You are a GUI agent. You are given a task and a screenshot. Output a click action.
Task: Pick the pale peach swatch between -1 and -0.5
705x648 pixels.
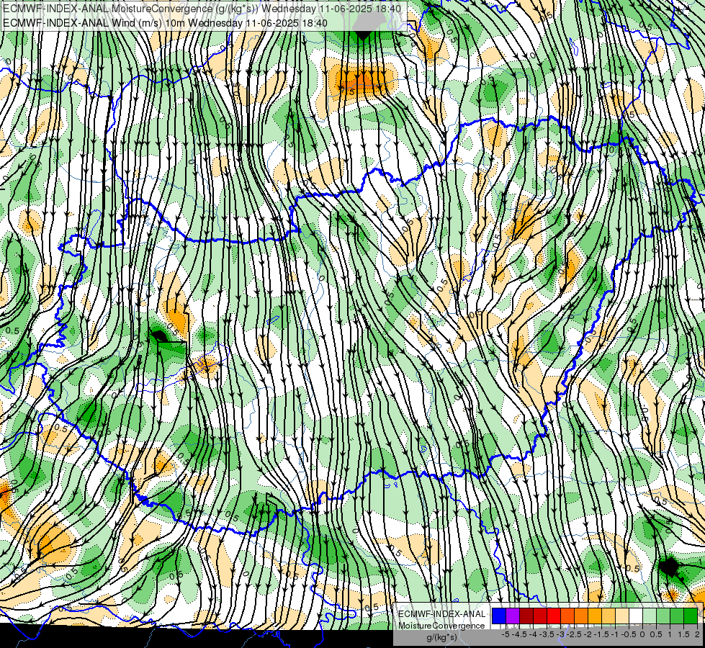click(622, 616)
